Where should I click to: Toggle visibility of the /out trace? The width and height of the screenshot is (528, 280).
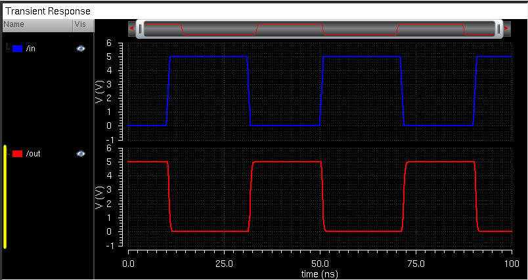[x=81, y=153]
